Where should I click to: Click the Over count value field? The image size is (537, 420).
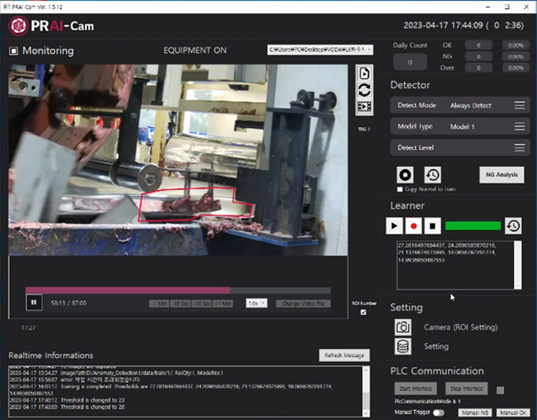pos(479,67)
